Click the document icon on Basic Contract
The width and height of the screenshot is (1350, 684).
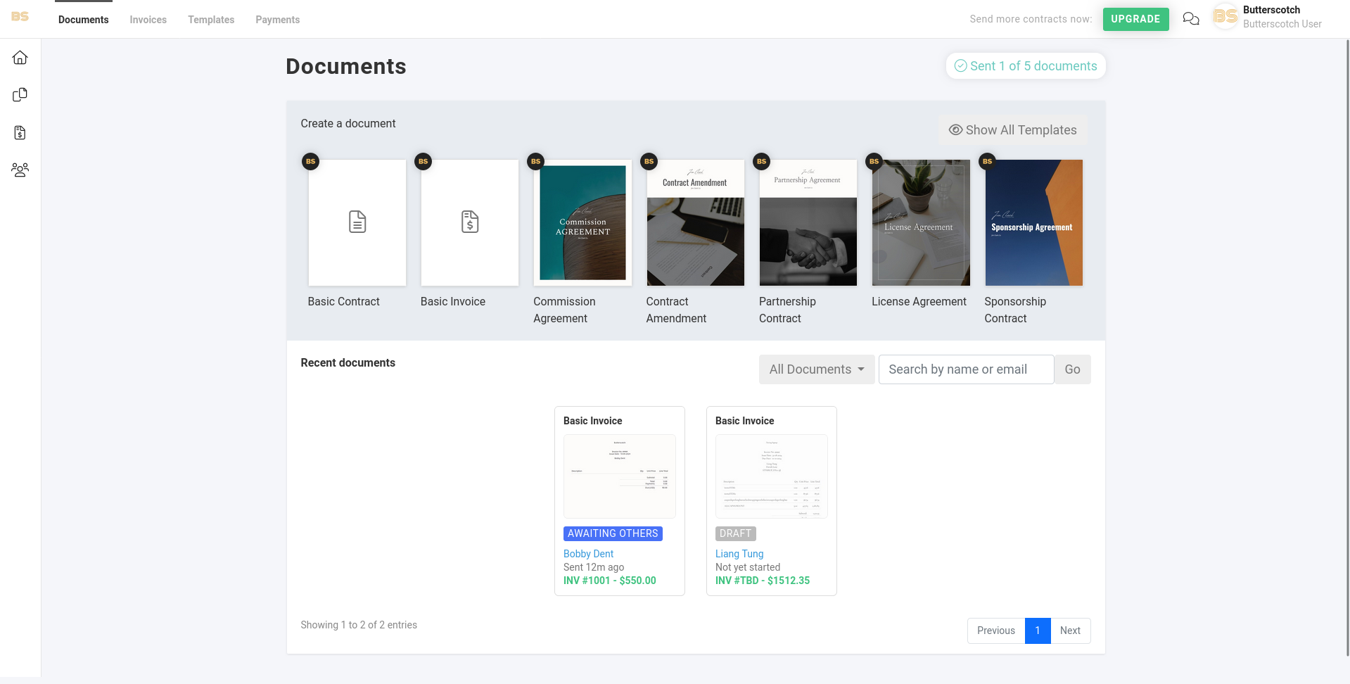coord(357,222)
